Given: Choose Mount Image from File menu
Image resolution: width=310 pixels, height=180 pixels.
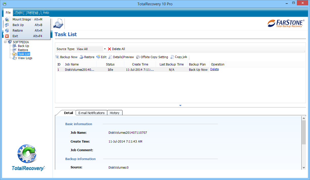Looking at the screenshot, I should click(27, 19).
